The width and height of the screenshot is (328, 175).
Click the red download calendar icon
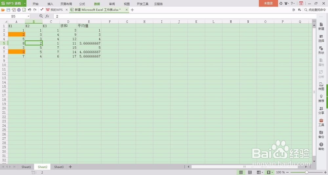tap(301, 3)
